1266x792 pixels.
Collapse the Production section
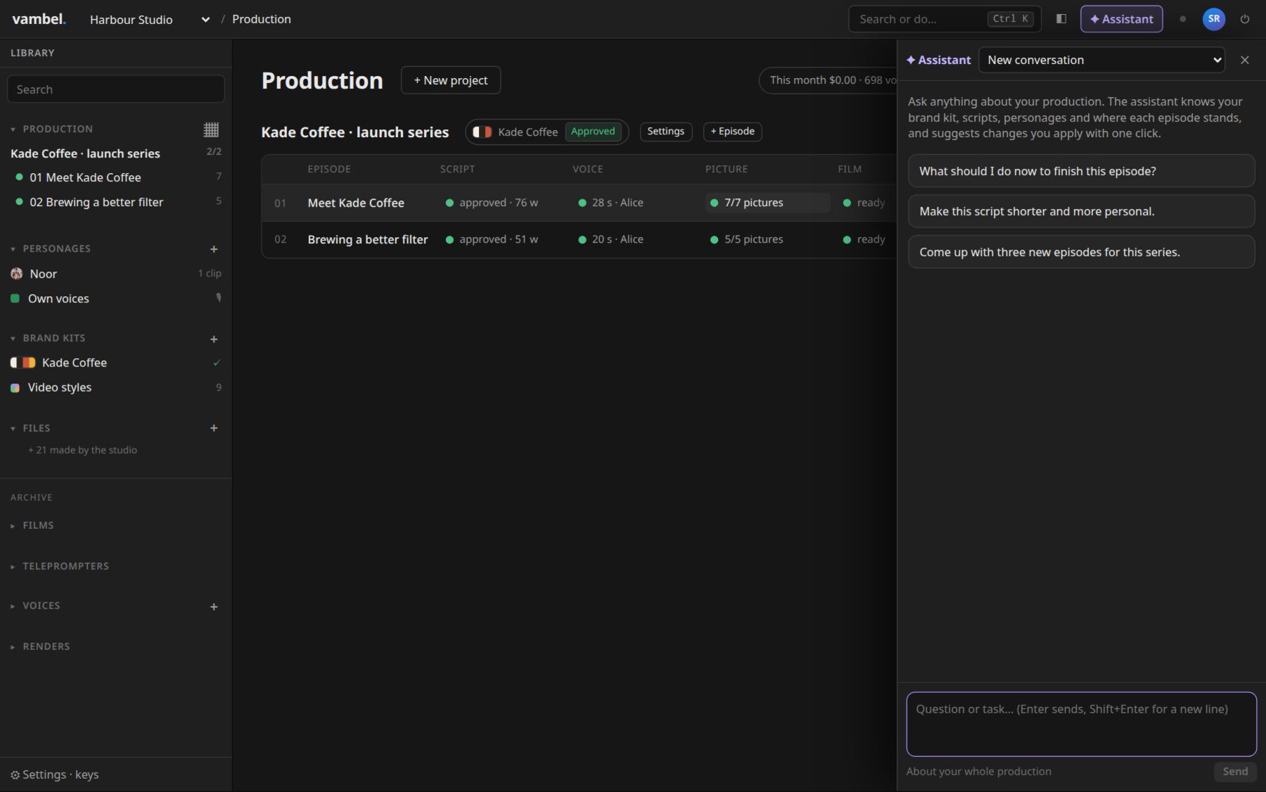[13, 129]
